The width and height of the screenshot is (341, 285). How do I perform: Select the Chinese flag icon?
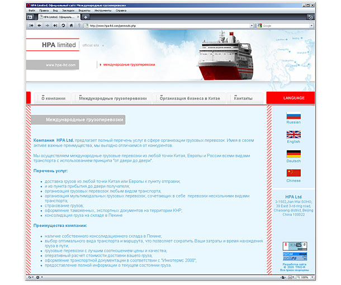point(293,173)
